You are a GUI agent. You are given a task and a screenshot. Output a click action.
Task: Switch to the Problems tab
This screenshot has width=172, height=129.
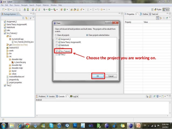coord(41,96)
